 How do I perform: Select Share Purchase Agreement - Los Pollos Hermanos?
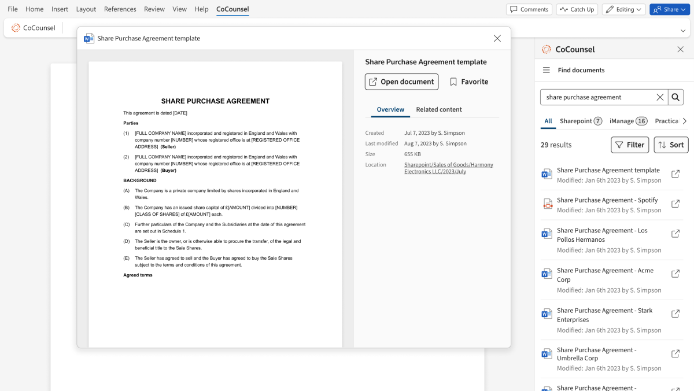(602, 235)
